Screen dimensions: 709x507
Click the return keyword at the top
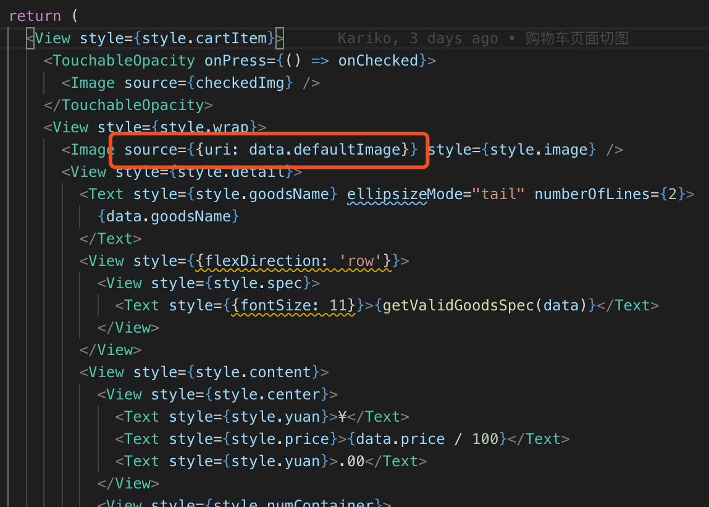(x=34, y=15)
